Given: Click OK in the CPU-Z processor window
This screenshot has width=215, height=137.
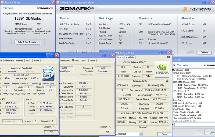Looking at the screenshot, I should coord(51,132).
